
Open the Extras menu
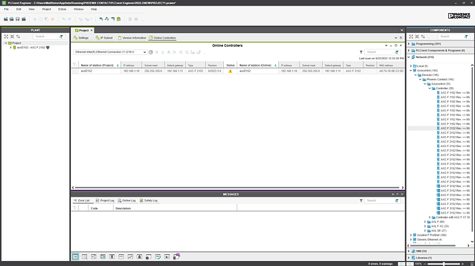[x=63, y=10]
